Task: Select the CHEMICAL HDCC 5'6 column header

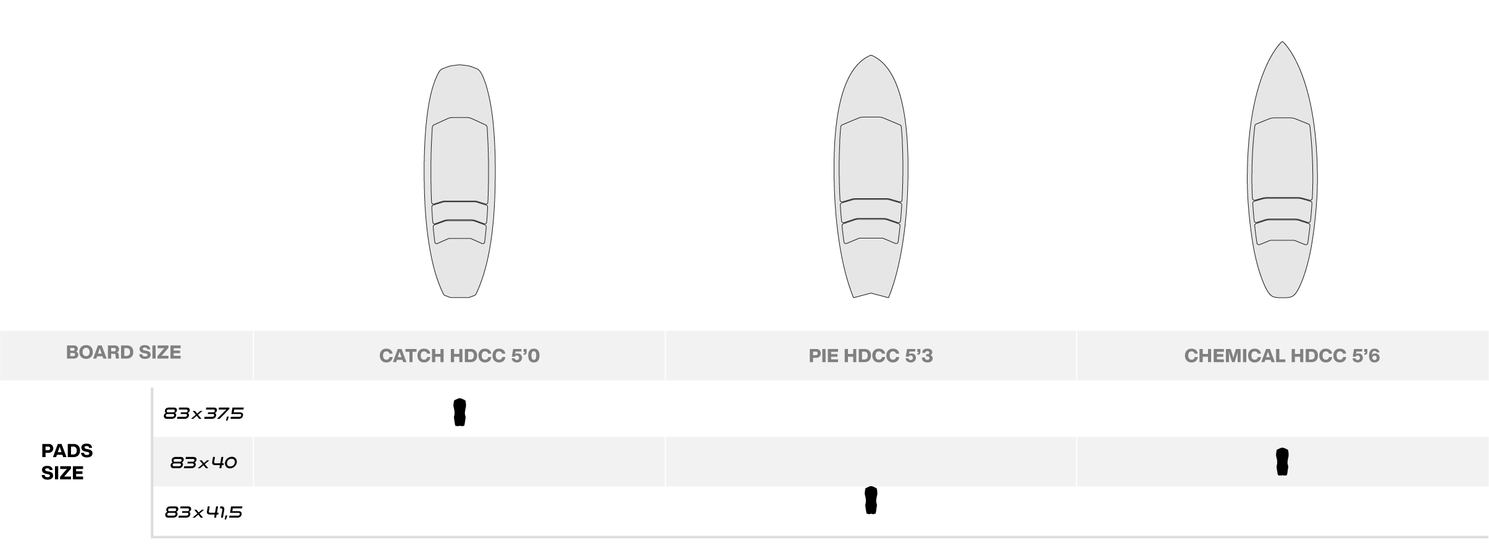Action: [x=1282, y=356]
